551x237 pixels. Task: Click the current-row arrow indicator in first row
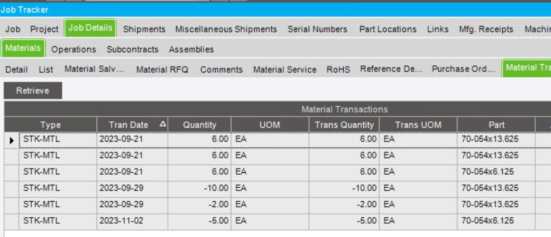pyautogui.click(x=11, y=140)
